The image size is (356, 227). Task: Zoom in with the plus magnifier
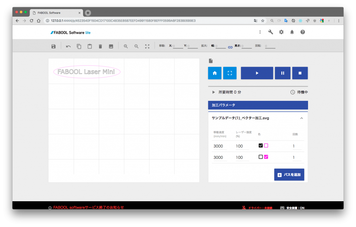click(x=126, y=46)
